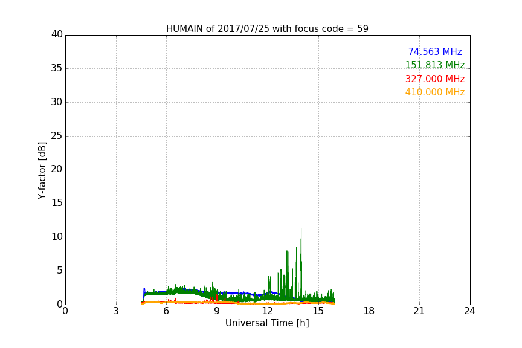This screenshot has height=348, width=522.
Task: Click the x-axis tick label 12
Action: [x=268, y=311]
